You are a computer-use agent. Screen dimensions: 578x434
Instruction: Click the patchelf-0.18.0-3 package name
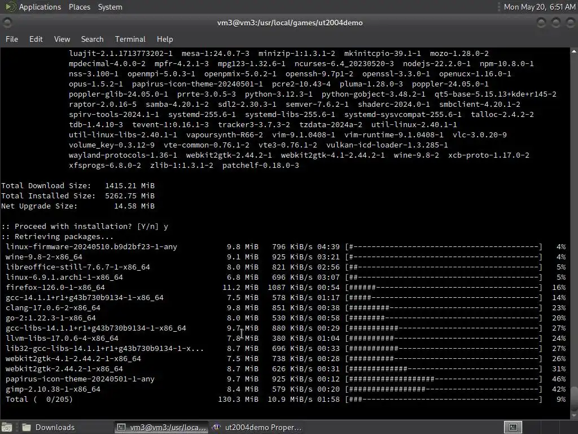(x=261, y=166)
